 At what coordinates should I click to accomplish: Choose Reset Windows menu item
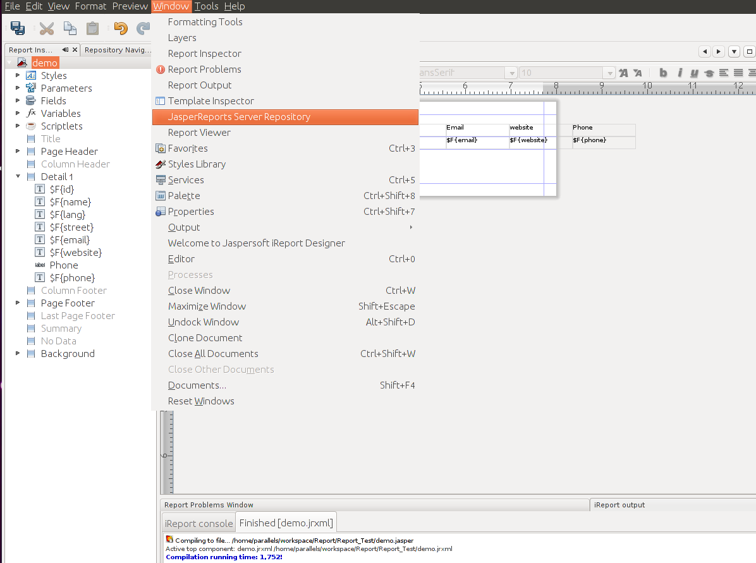tap(286, 401)
